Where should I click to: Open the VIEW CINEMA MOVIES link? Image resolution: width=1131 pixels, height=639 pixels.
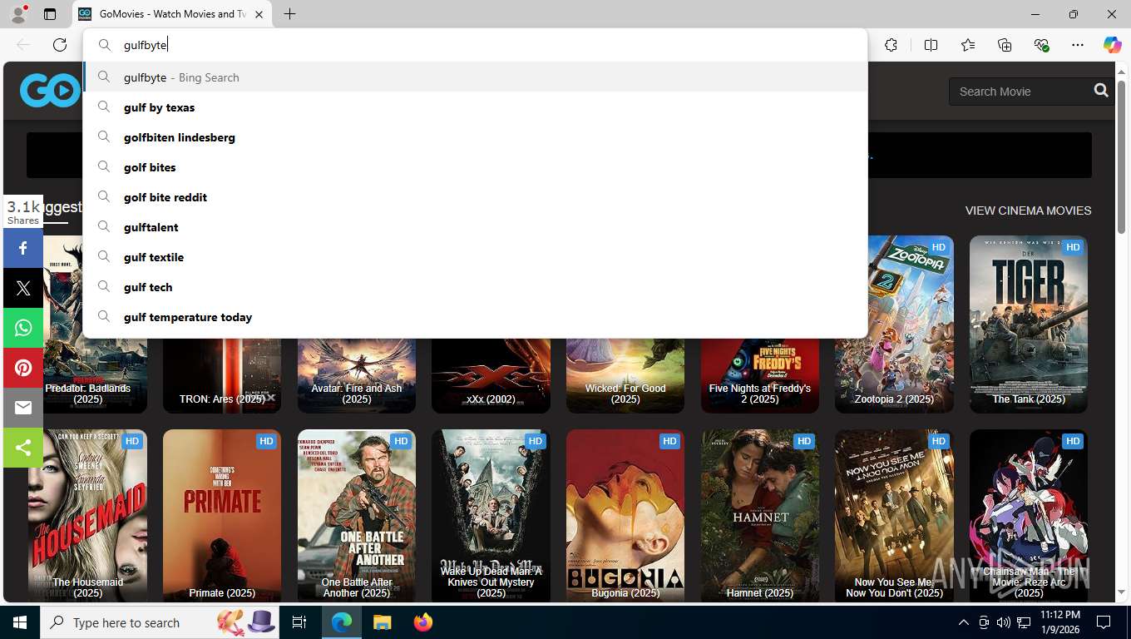pos(1028,211)
